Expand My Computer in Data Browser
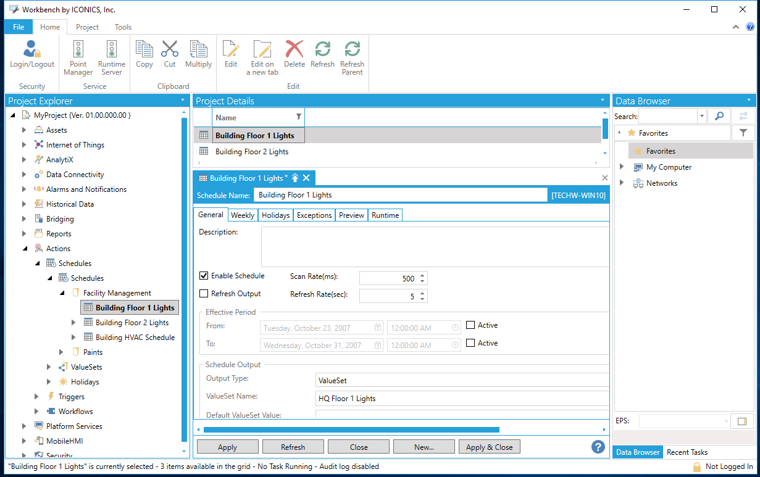Image resolution: width=760 pixels, height=477 pixels. pyautogui.click(x=622, y=167)
